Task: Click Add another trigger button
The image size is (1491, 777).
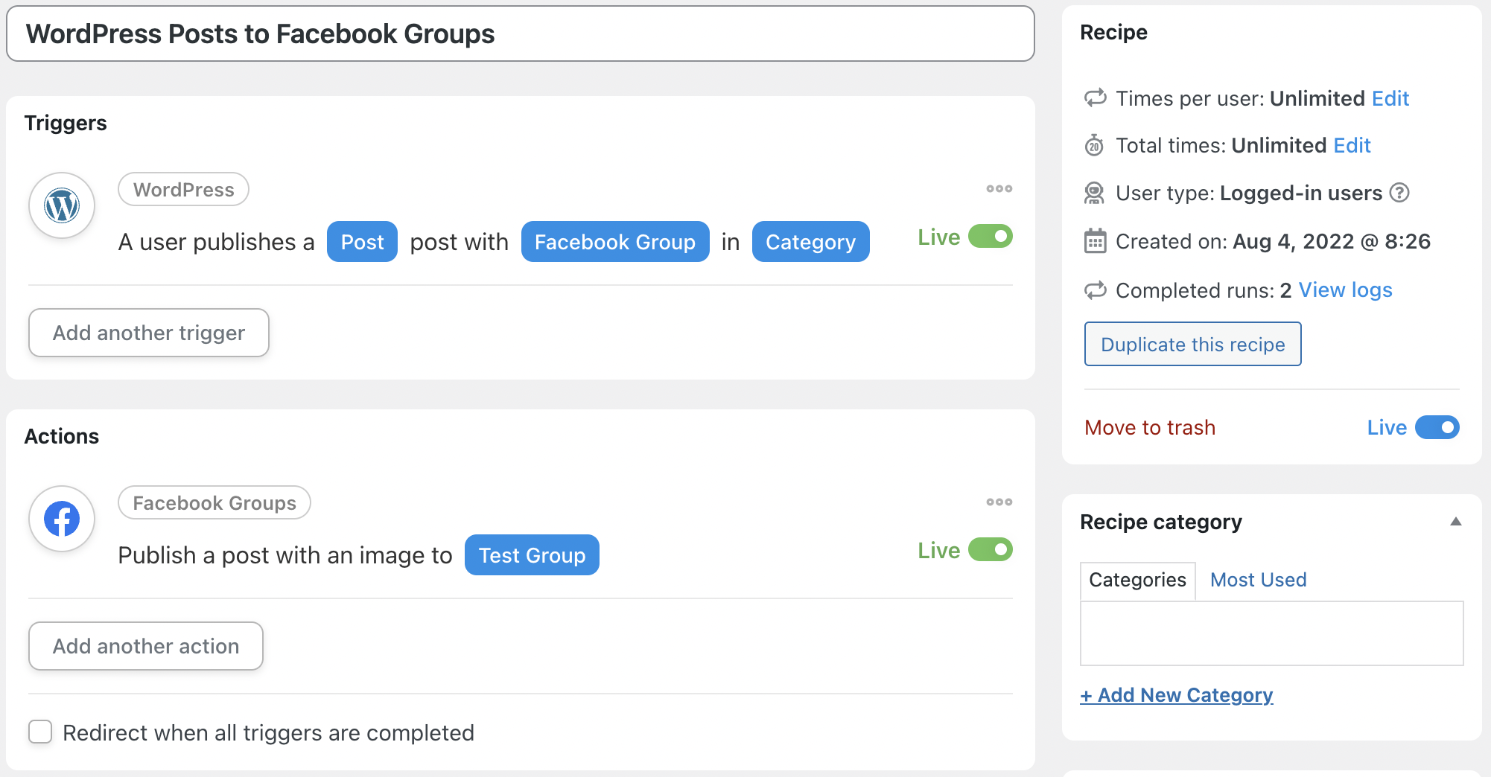Action: [x=149, y=333]
